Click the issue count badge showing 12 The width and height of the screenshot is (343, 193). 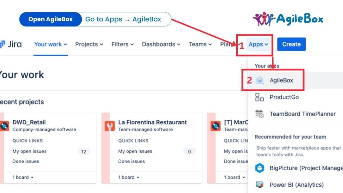pos(84,151)
